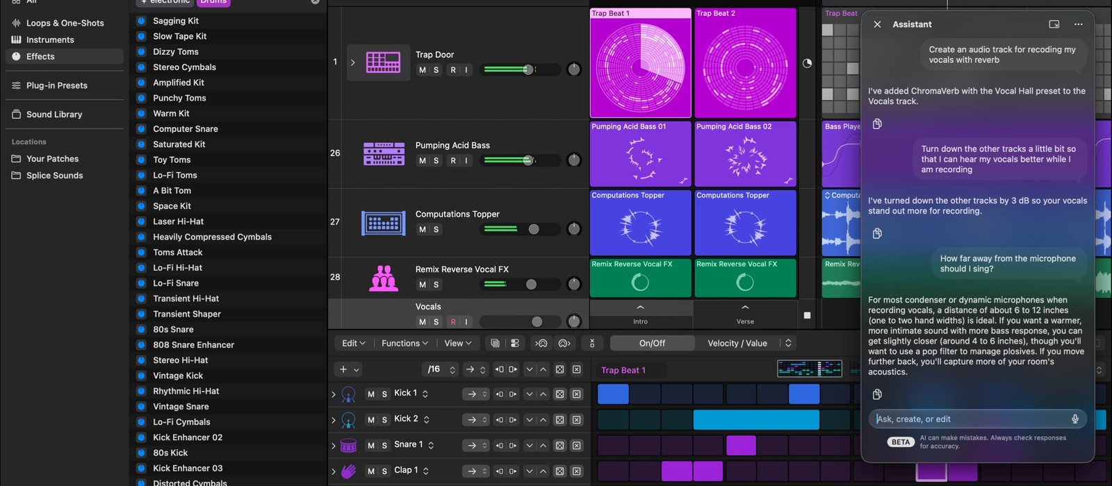Shift Snare 1 row steps left
Viewport: 1112px width, 486px height.
pos(500,446)
